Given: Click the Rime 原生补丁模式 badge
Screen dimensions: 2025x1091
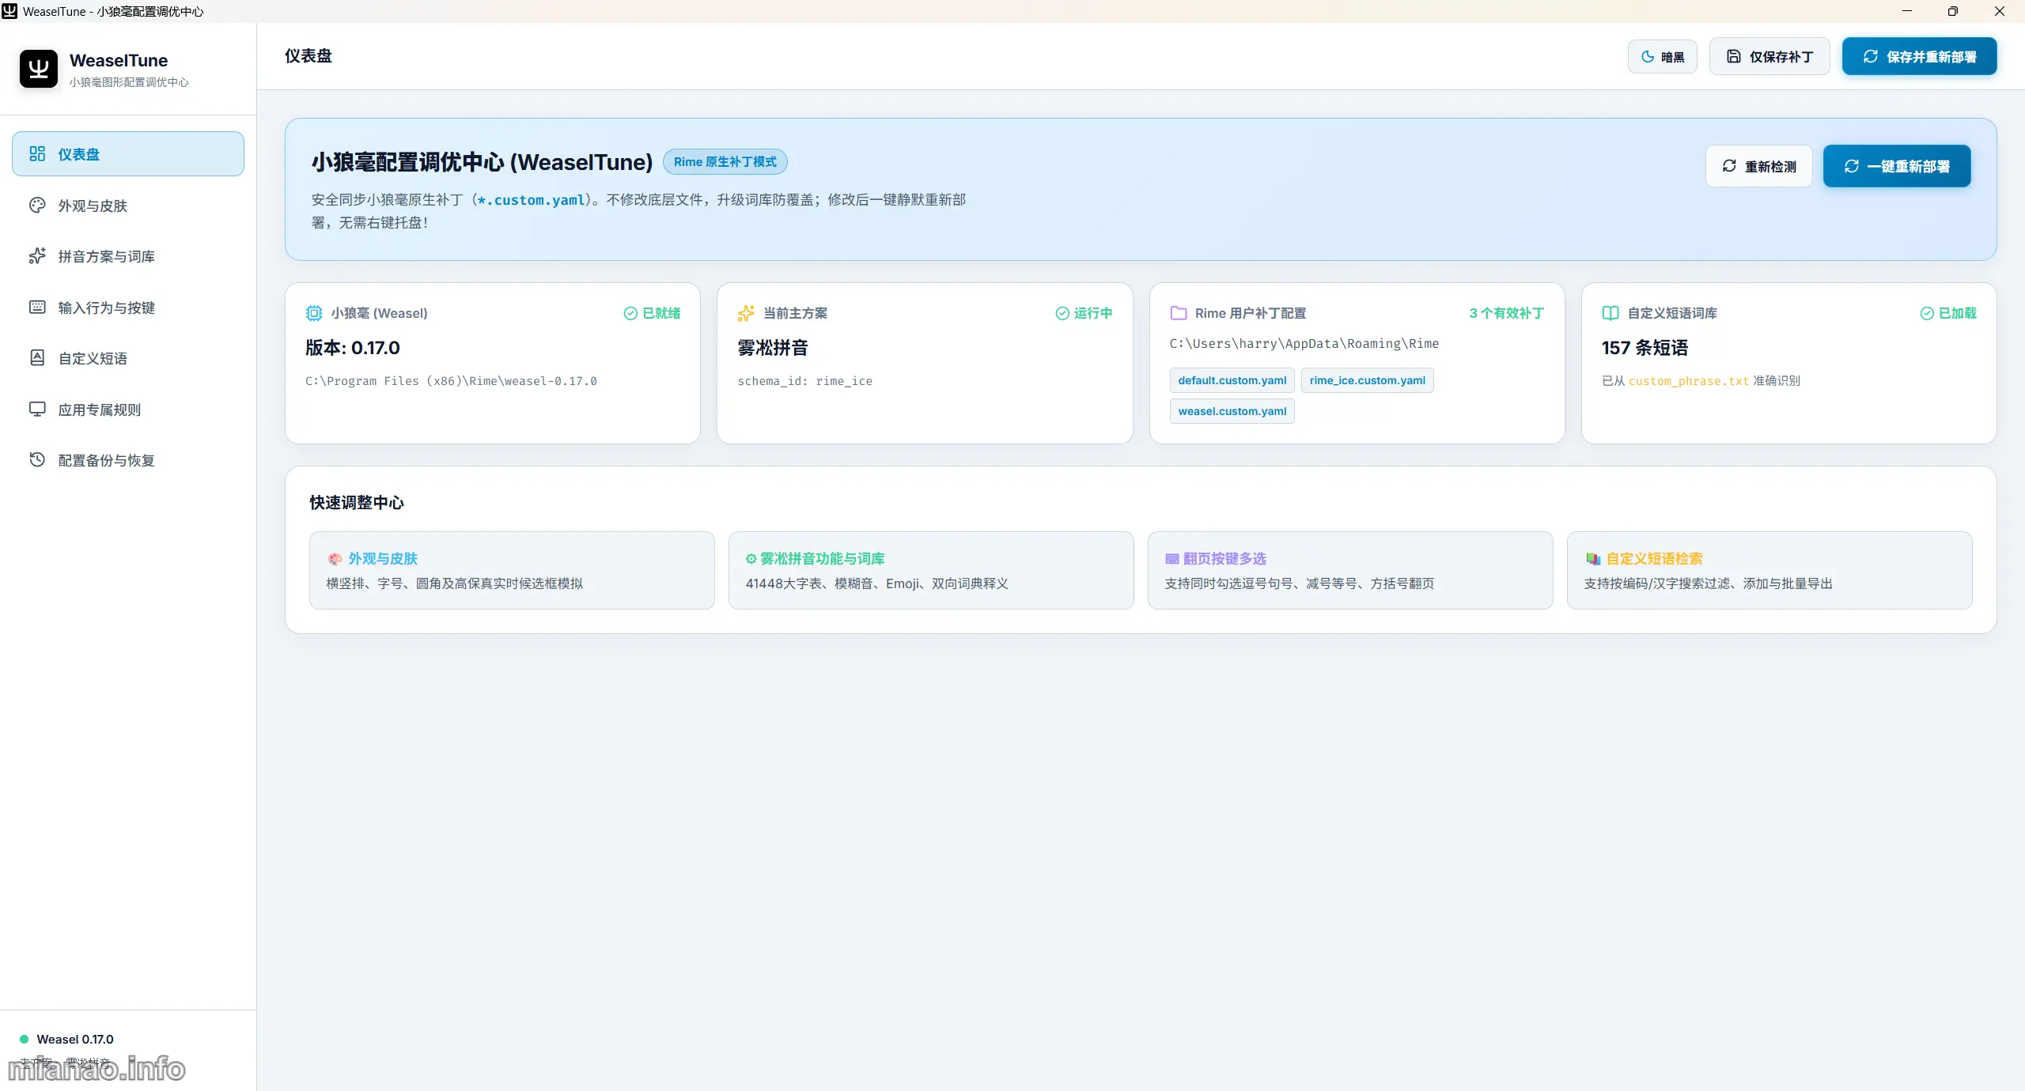Looking at the screenshot, I should click(x=725, y=161).
